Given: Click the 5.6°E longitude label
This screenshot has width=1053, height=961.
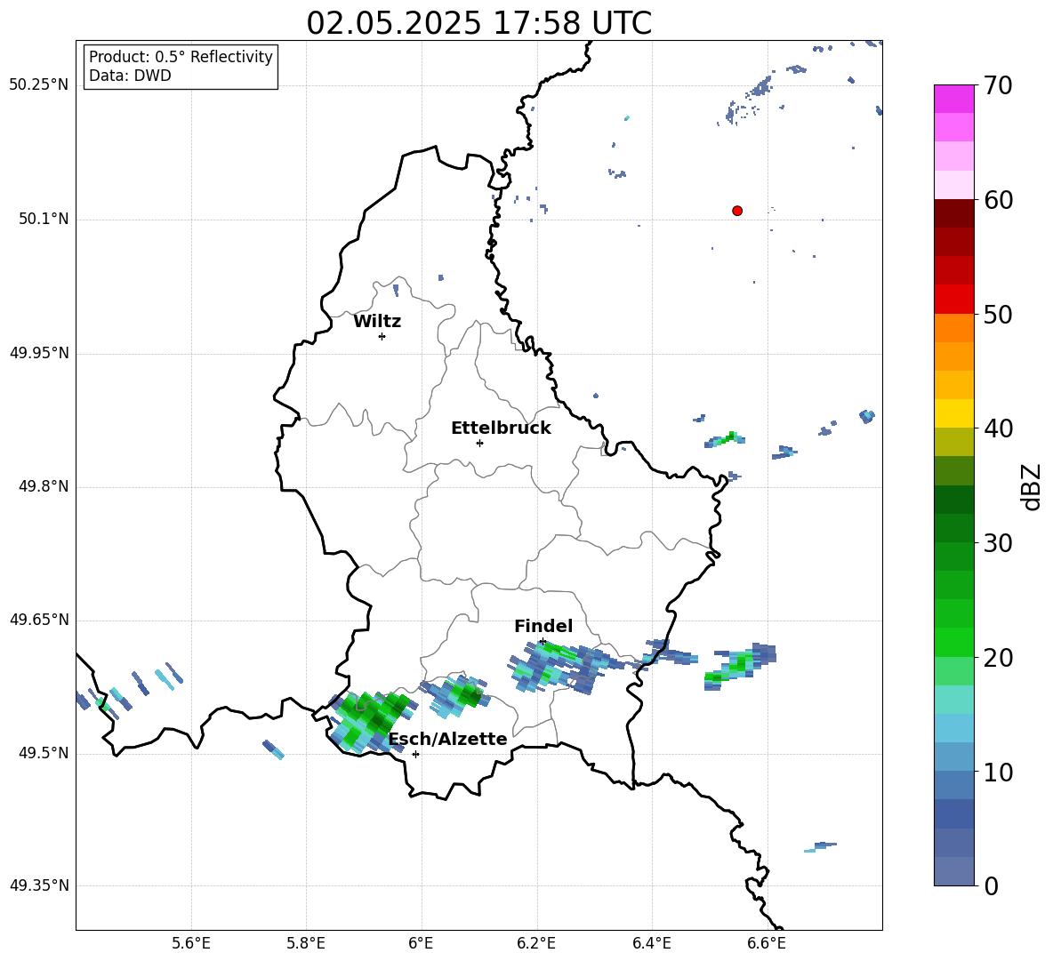Looking at the screenshot, I should pyautogui.click(x=190, y=943).
